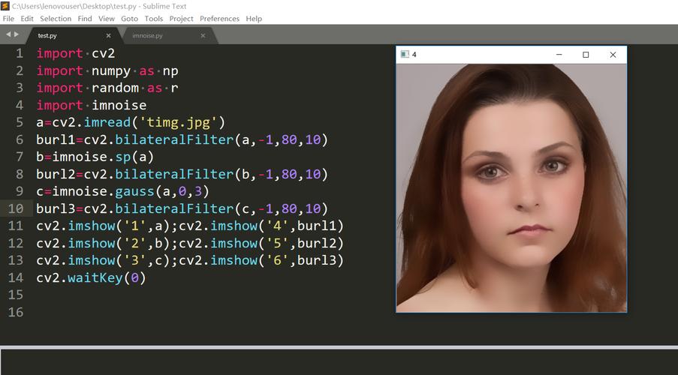Viewport: 678px width, 375px height.
Task: Switch to the imnoise.py tab
Action: [x=147, y=35]
